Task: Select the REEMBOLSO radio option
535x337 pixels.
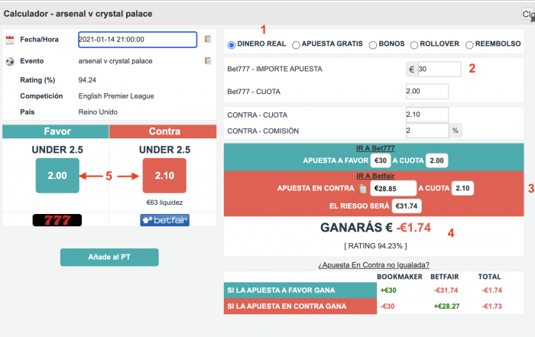Action: point(469,45)
